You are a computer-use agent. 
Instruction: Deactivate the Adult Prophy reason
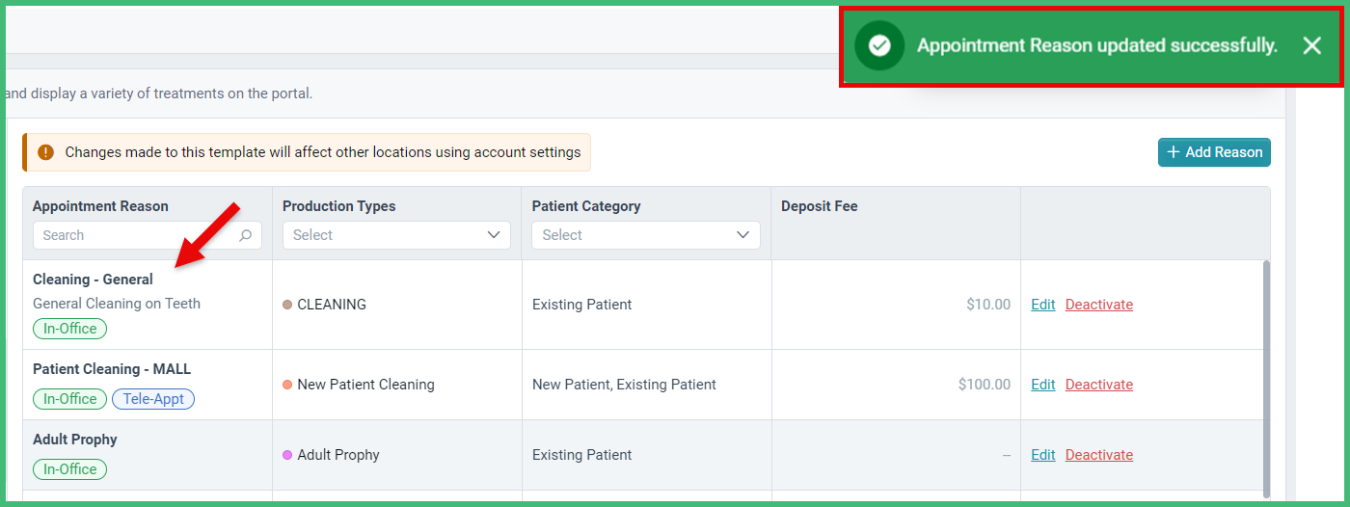(x=1099, y=455)
